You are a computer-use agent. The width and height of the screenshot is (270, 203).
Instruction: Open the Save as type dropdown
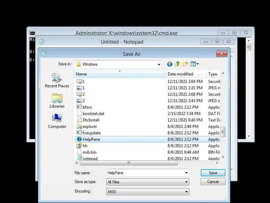148,182
